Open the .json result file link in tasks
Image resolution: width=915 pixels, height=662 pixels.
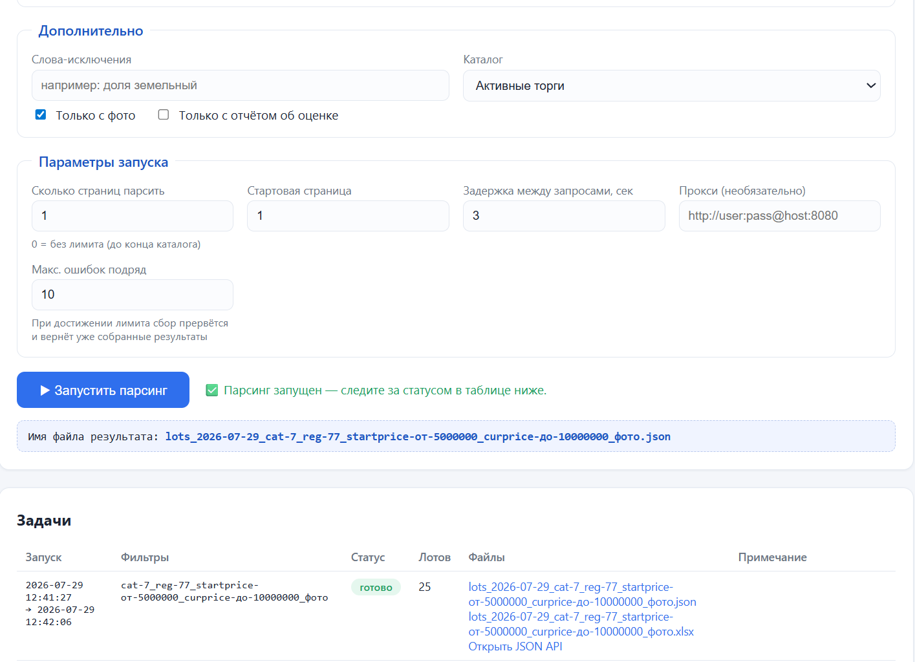tap(582, 594)
